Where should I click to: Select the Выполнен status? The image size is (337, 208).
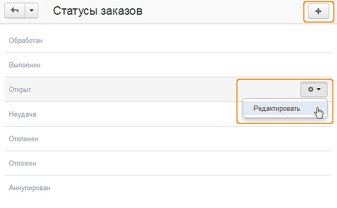coord(25,65)
